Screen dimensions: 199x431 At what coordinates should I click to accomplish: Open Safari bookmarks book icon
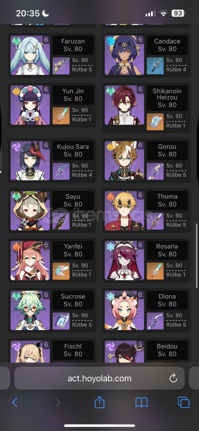[x=142, y=402]
